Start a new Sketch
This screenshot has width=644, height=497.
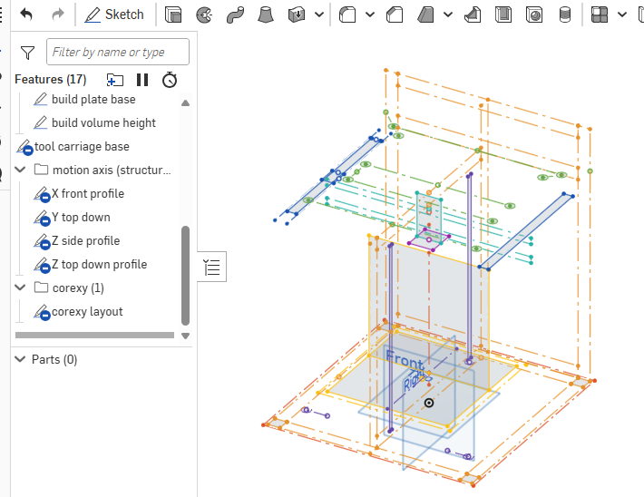tap(114, 15)
